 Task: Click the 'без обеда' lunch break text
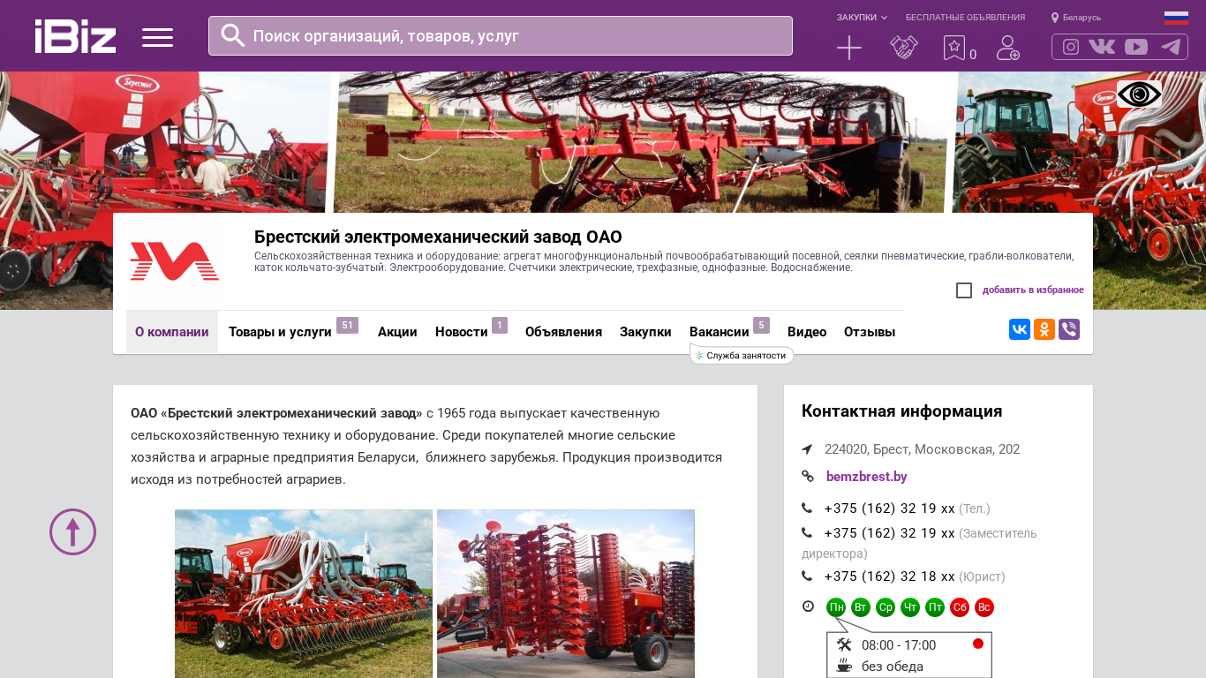(x=893, y=667)
